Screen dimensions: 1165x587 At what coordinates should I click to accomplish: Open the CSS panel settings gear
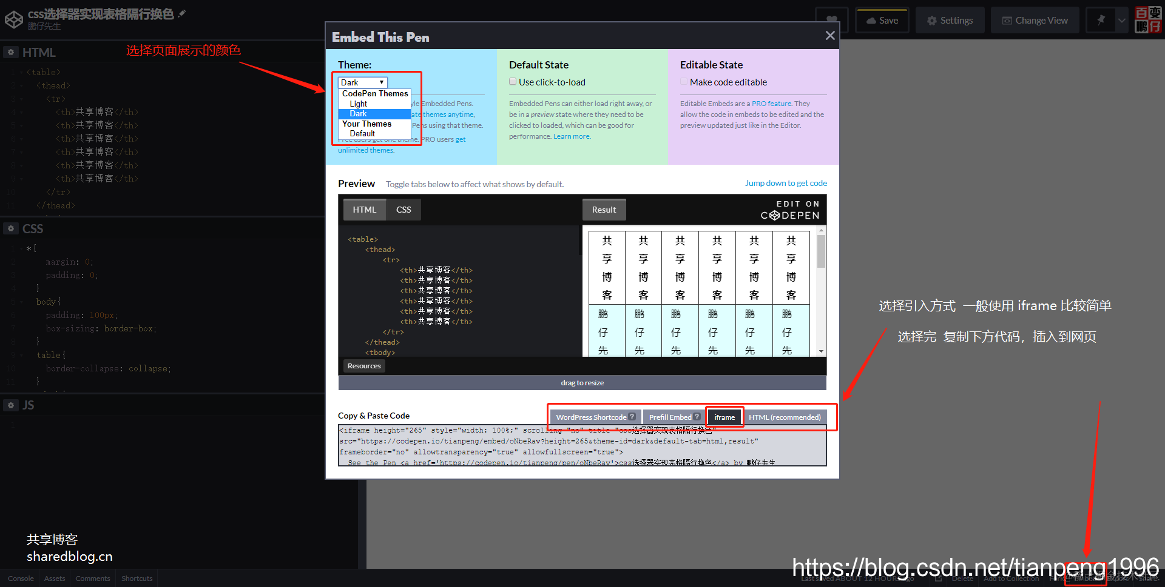[x=10, y=228]
